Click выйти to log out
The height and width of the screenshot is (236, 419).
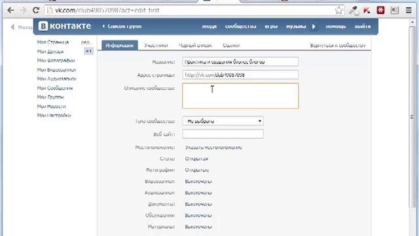pyautogui.click(x=363, y=26)
